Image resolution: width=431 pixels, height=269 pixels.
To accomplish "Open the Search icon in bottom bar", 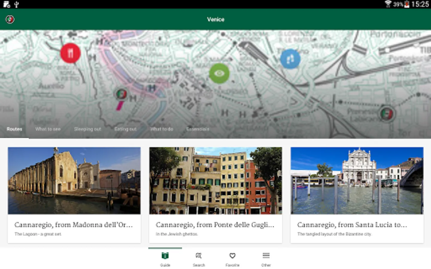I will pyautogui.click(x=199, y=256).
